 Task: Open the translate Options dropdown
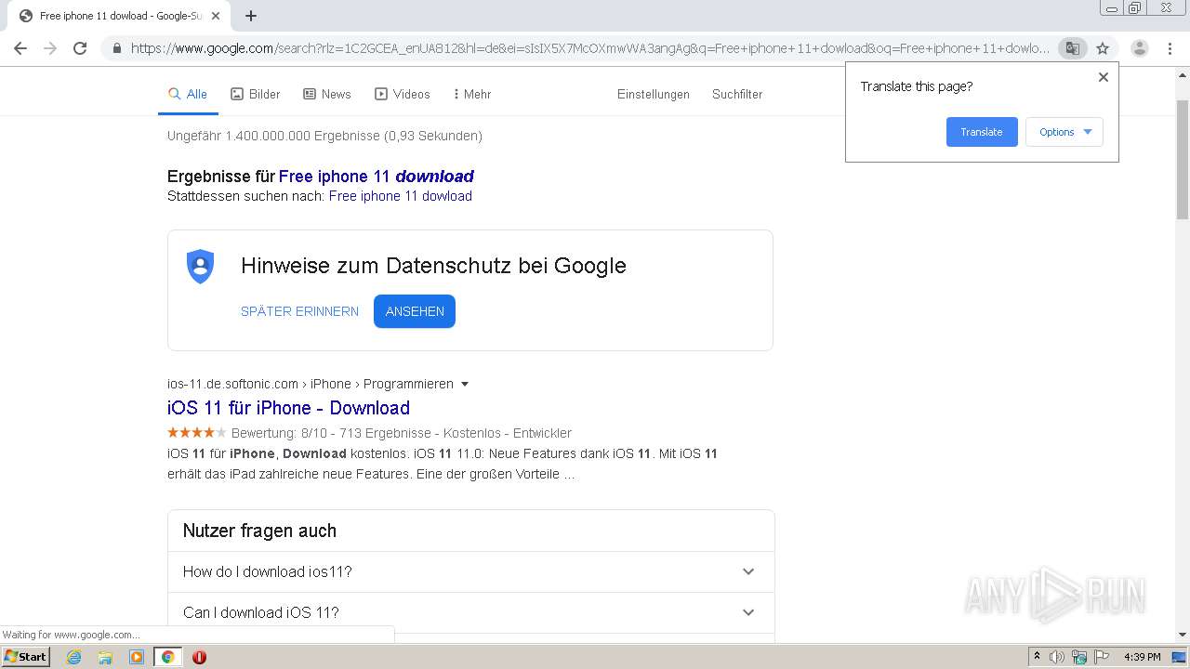click(1064, 132)
